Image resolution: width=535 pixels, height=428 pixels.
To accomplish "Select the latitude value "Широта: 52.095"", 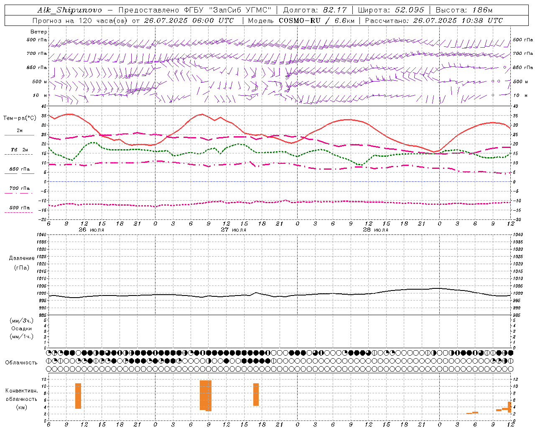I will tap(391, 10).
